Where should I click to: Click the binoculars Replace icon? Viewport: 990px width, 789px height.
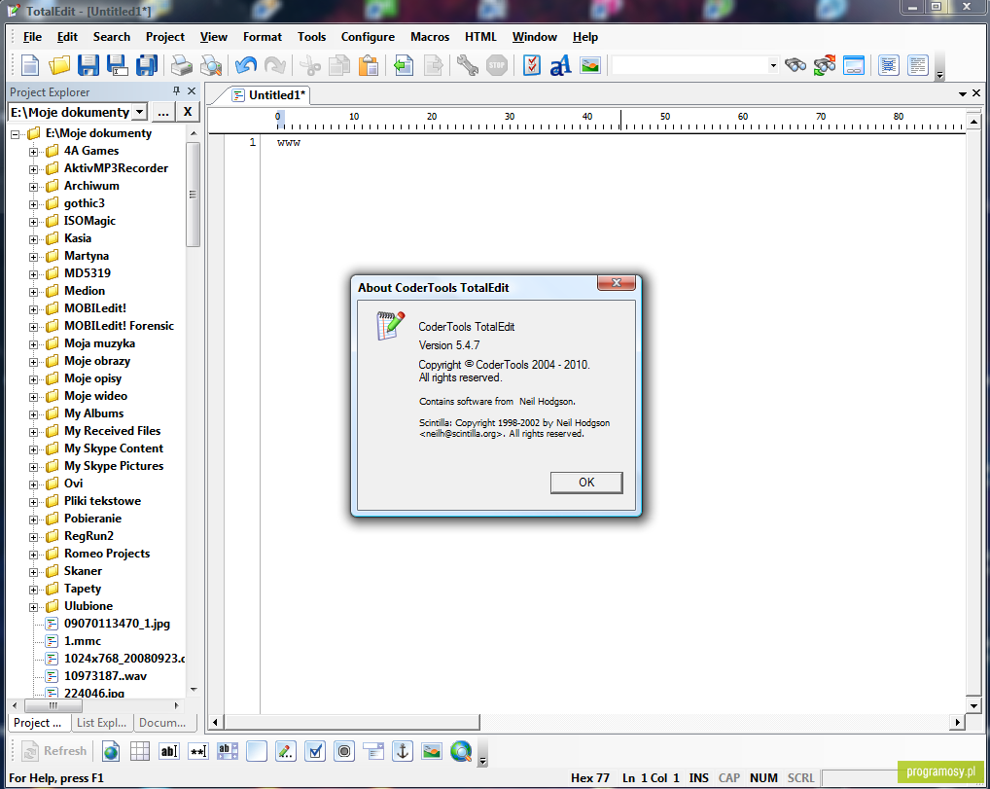825,65
